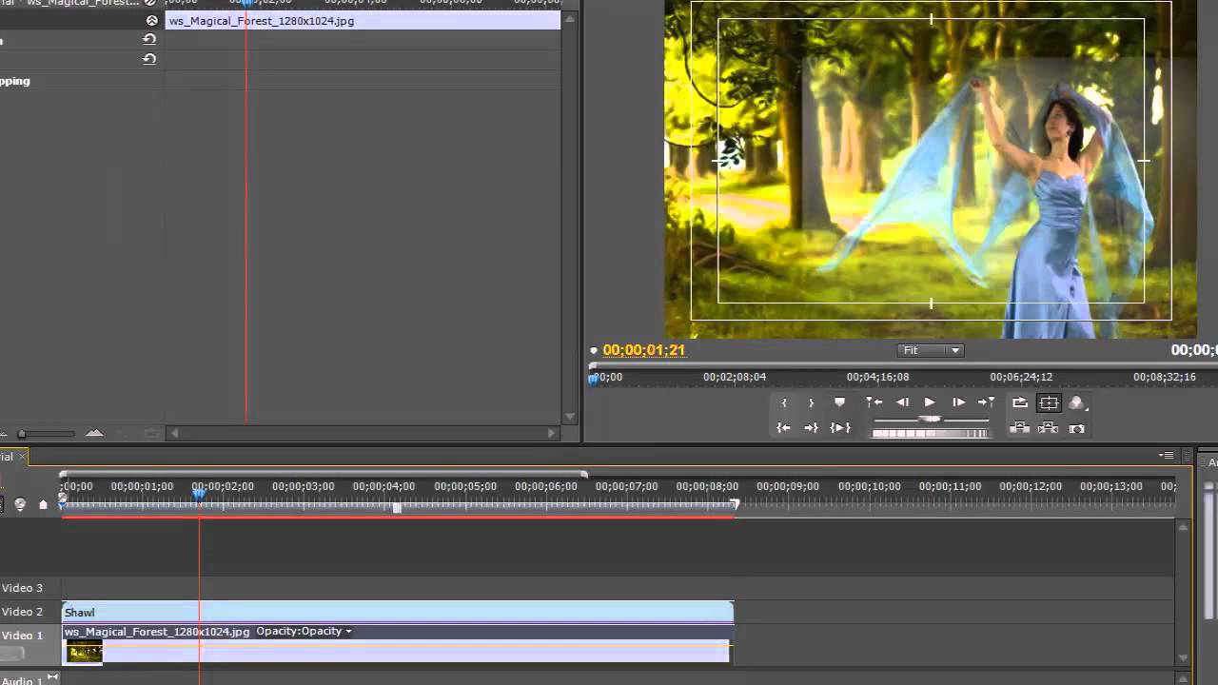Click 00;00;04;00 on the timeline ruler
1218x685 pixels.
click(x=383, y=486)
